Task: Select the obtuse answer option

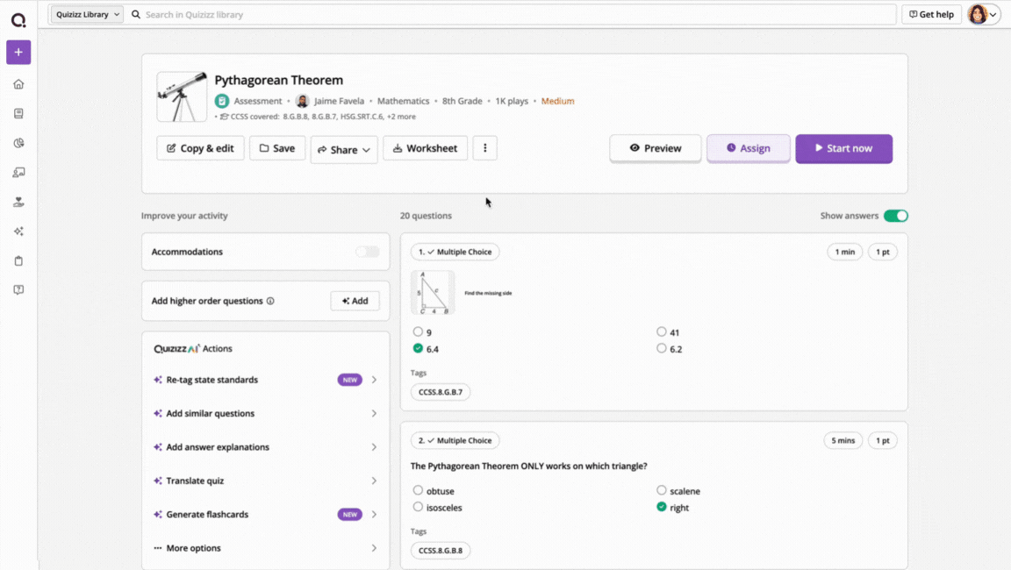Action: pyautogui.click(x=418, y=490)
